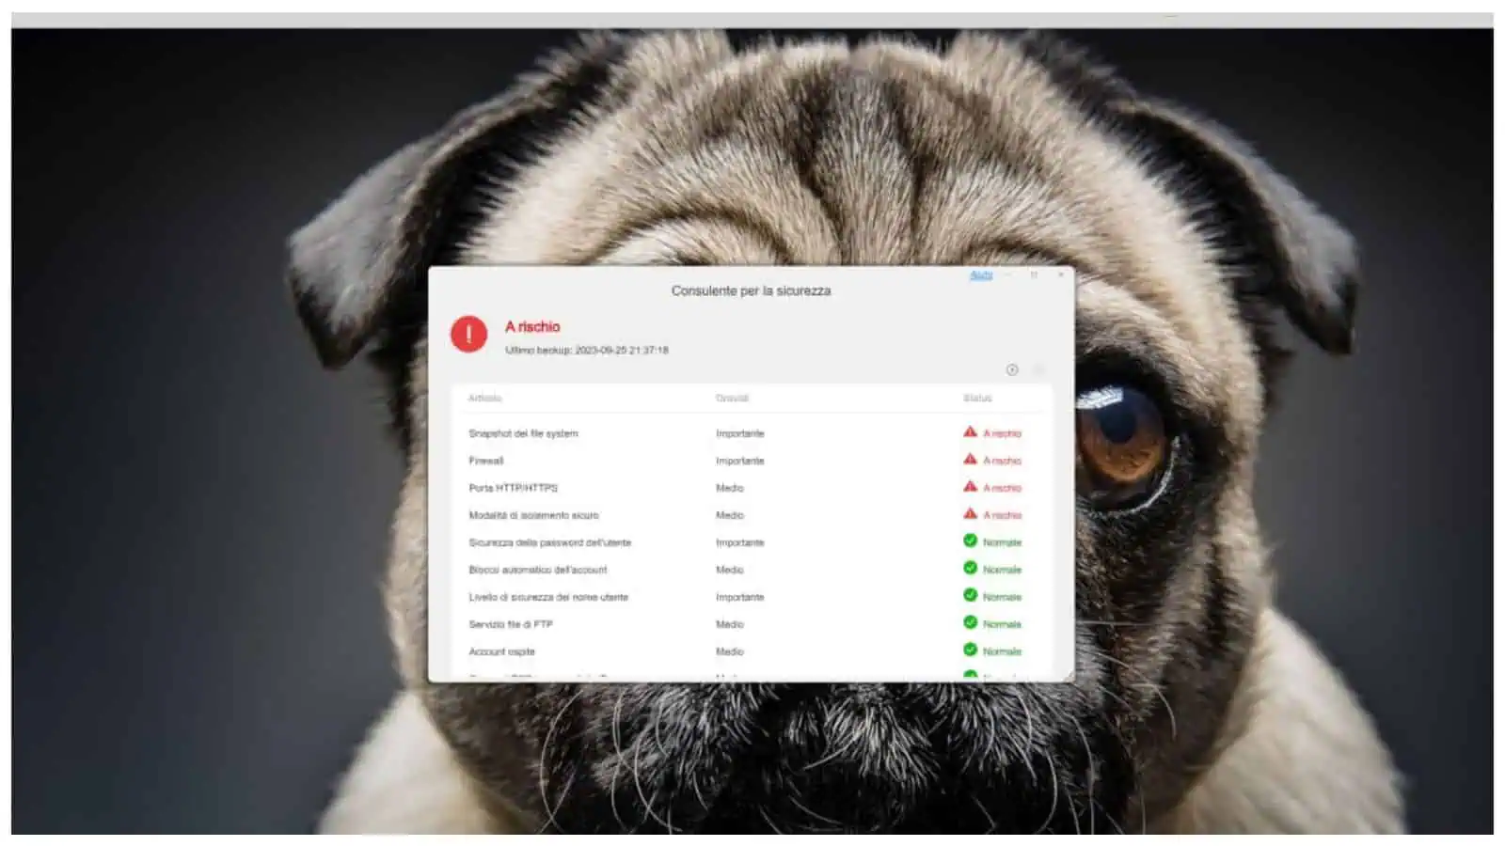
Task: Click 'Importante' in the Firewall row
Action: tap(739, 461)
